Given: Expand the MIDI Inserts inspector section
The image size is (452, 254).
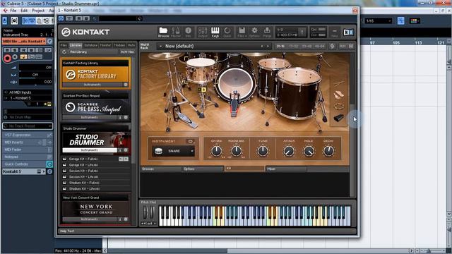Looking at the screenshot, I should click(28, 143).
